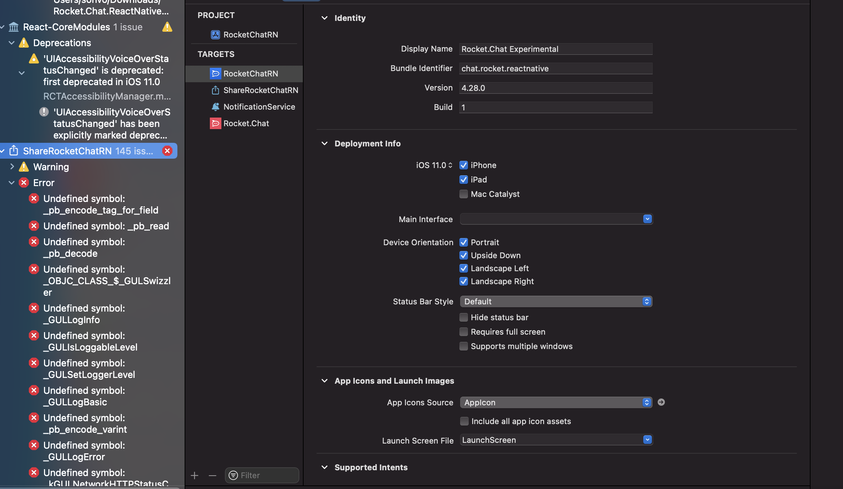Collapse the Identity section header

click(x=324, y=18)
